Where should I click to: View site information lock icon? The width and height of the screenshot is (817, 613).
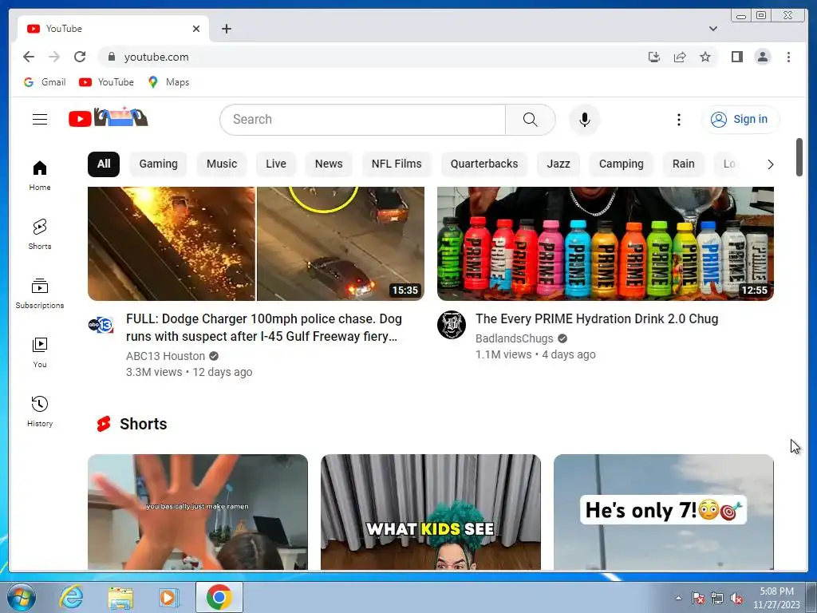111,57
